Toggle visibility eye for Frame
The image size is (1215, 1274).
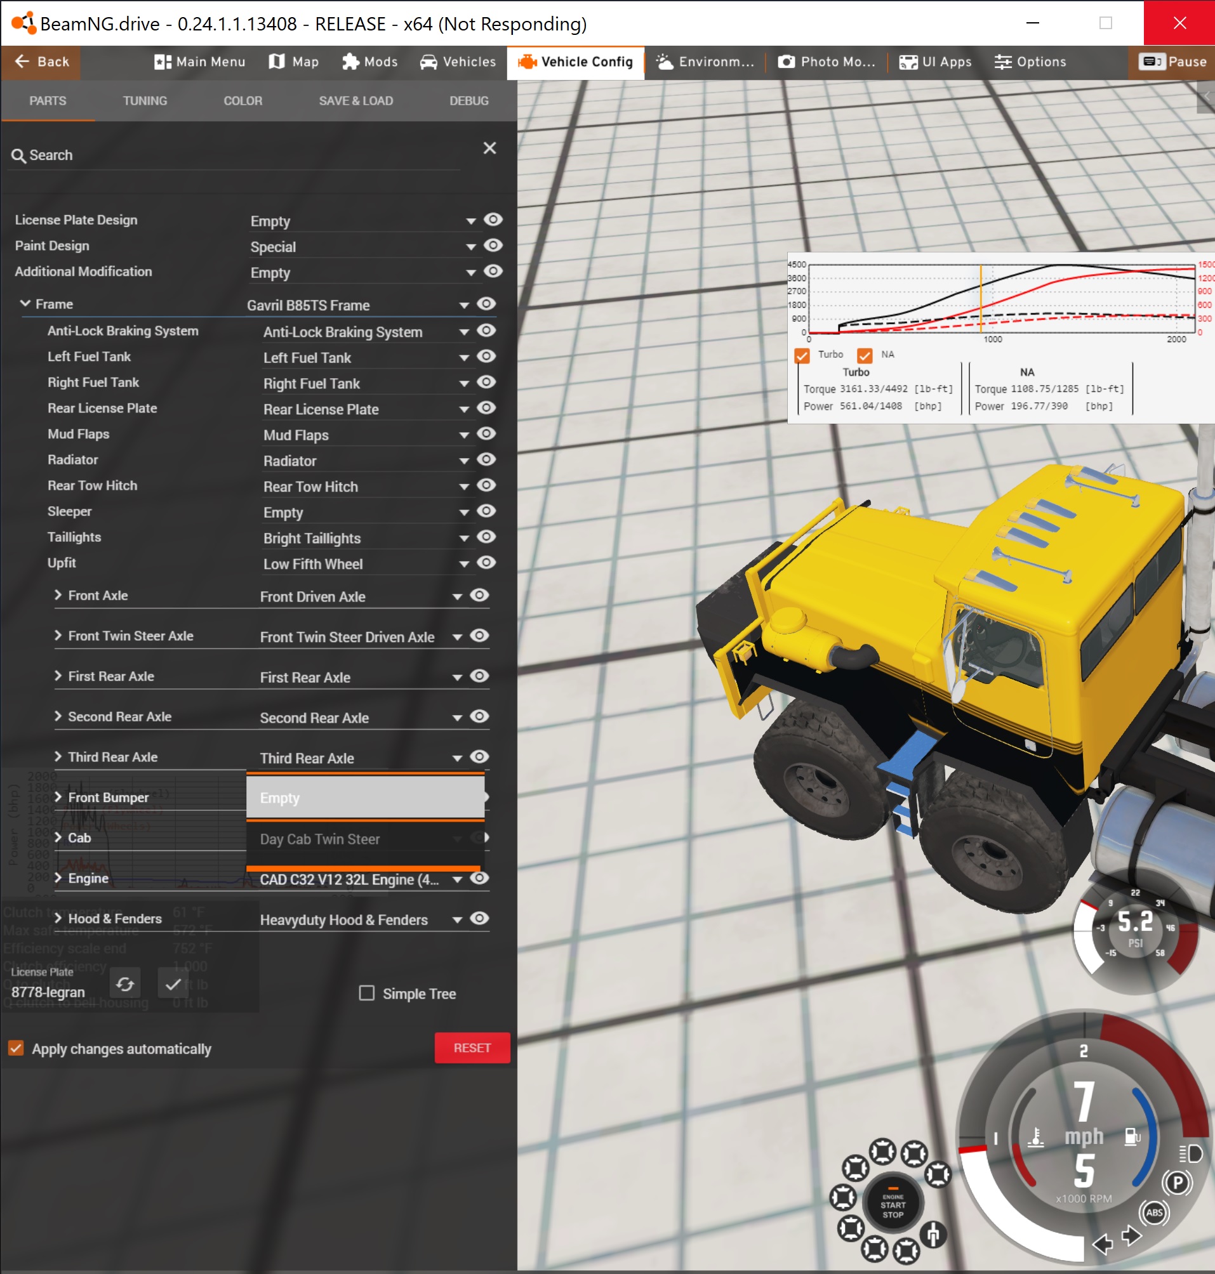(486, 304)
